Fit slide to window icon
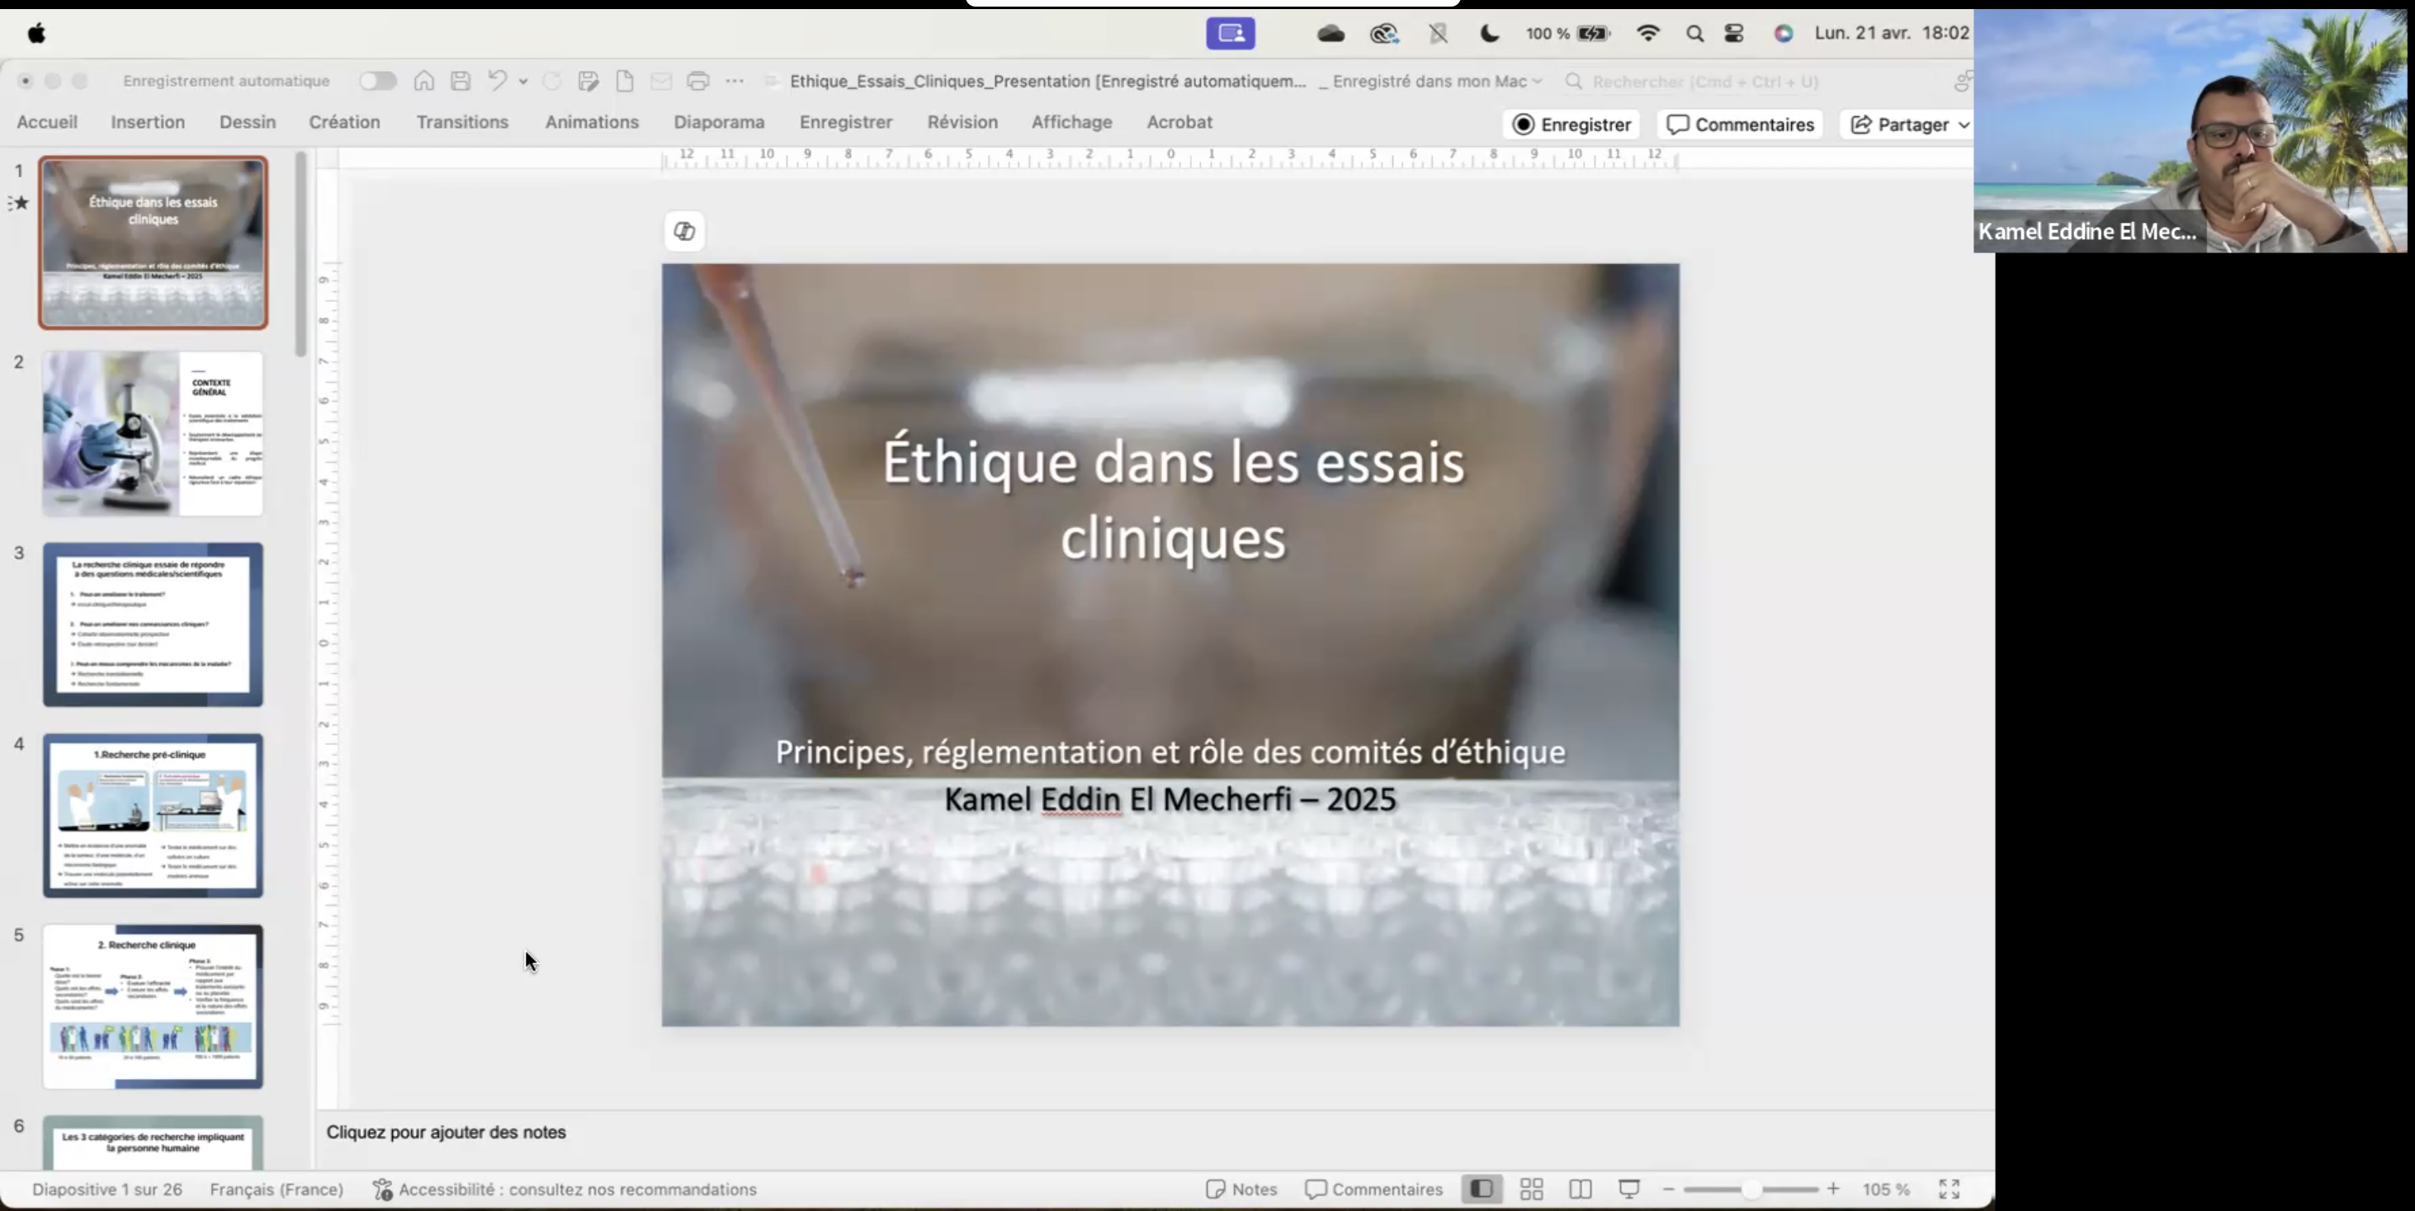2415x1211 pixels. tap(1949, 1190)
